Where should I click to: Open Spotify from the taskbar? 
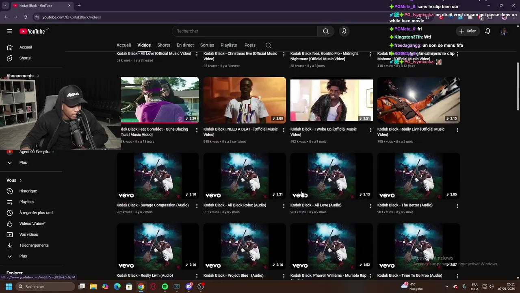tap(165, 286)
